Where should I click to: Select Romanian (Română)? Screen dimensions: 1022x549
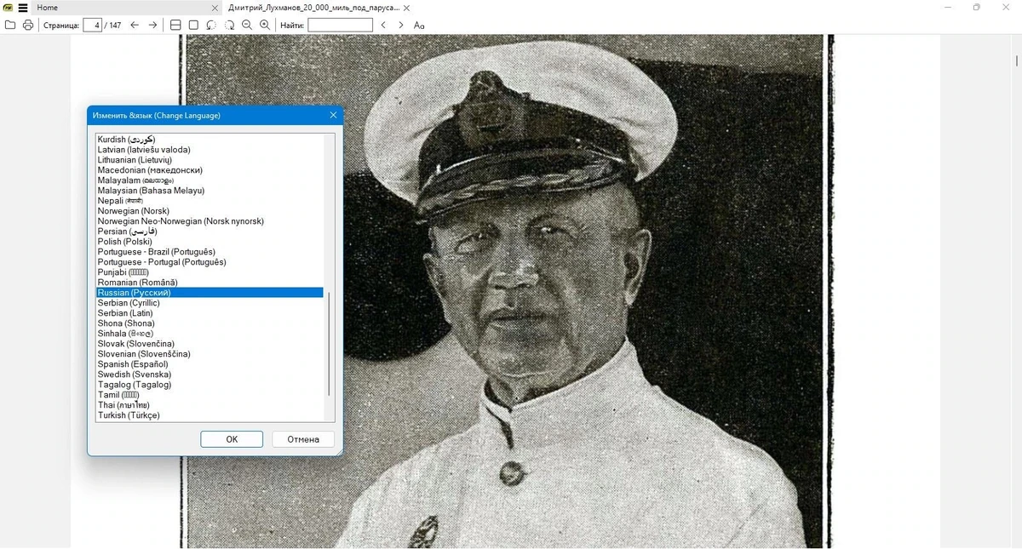[x=210, y=283]
